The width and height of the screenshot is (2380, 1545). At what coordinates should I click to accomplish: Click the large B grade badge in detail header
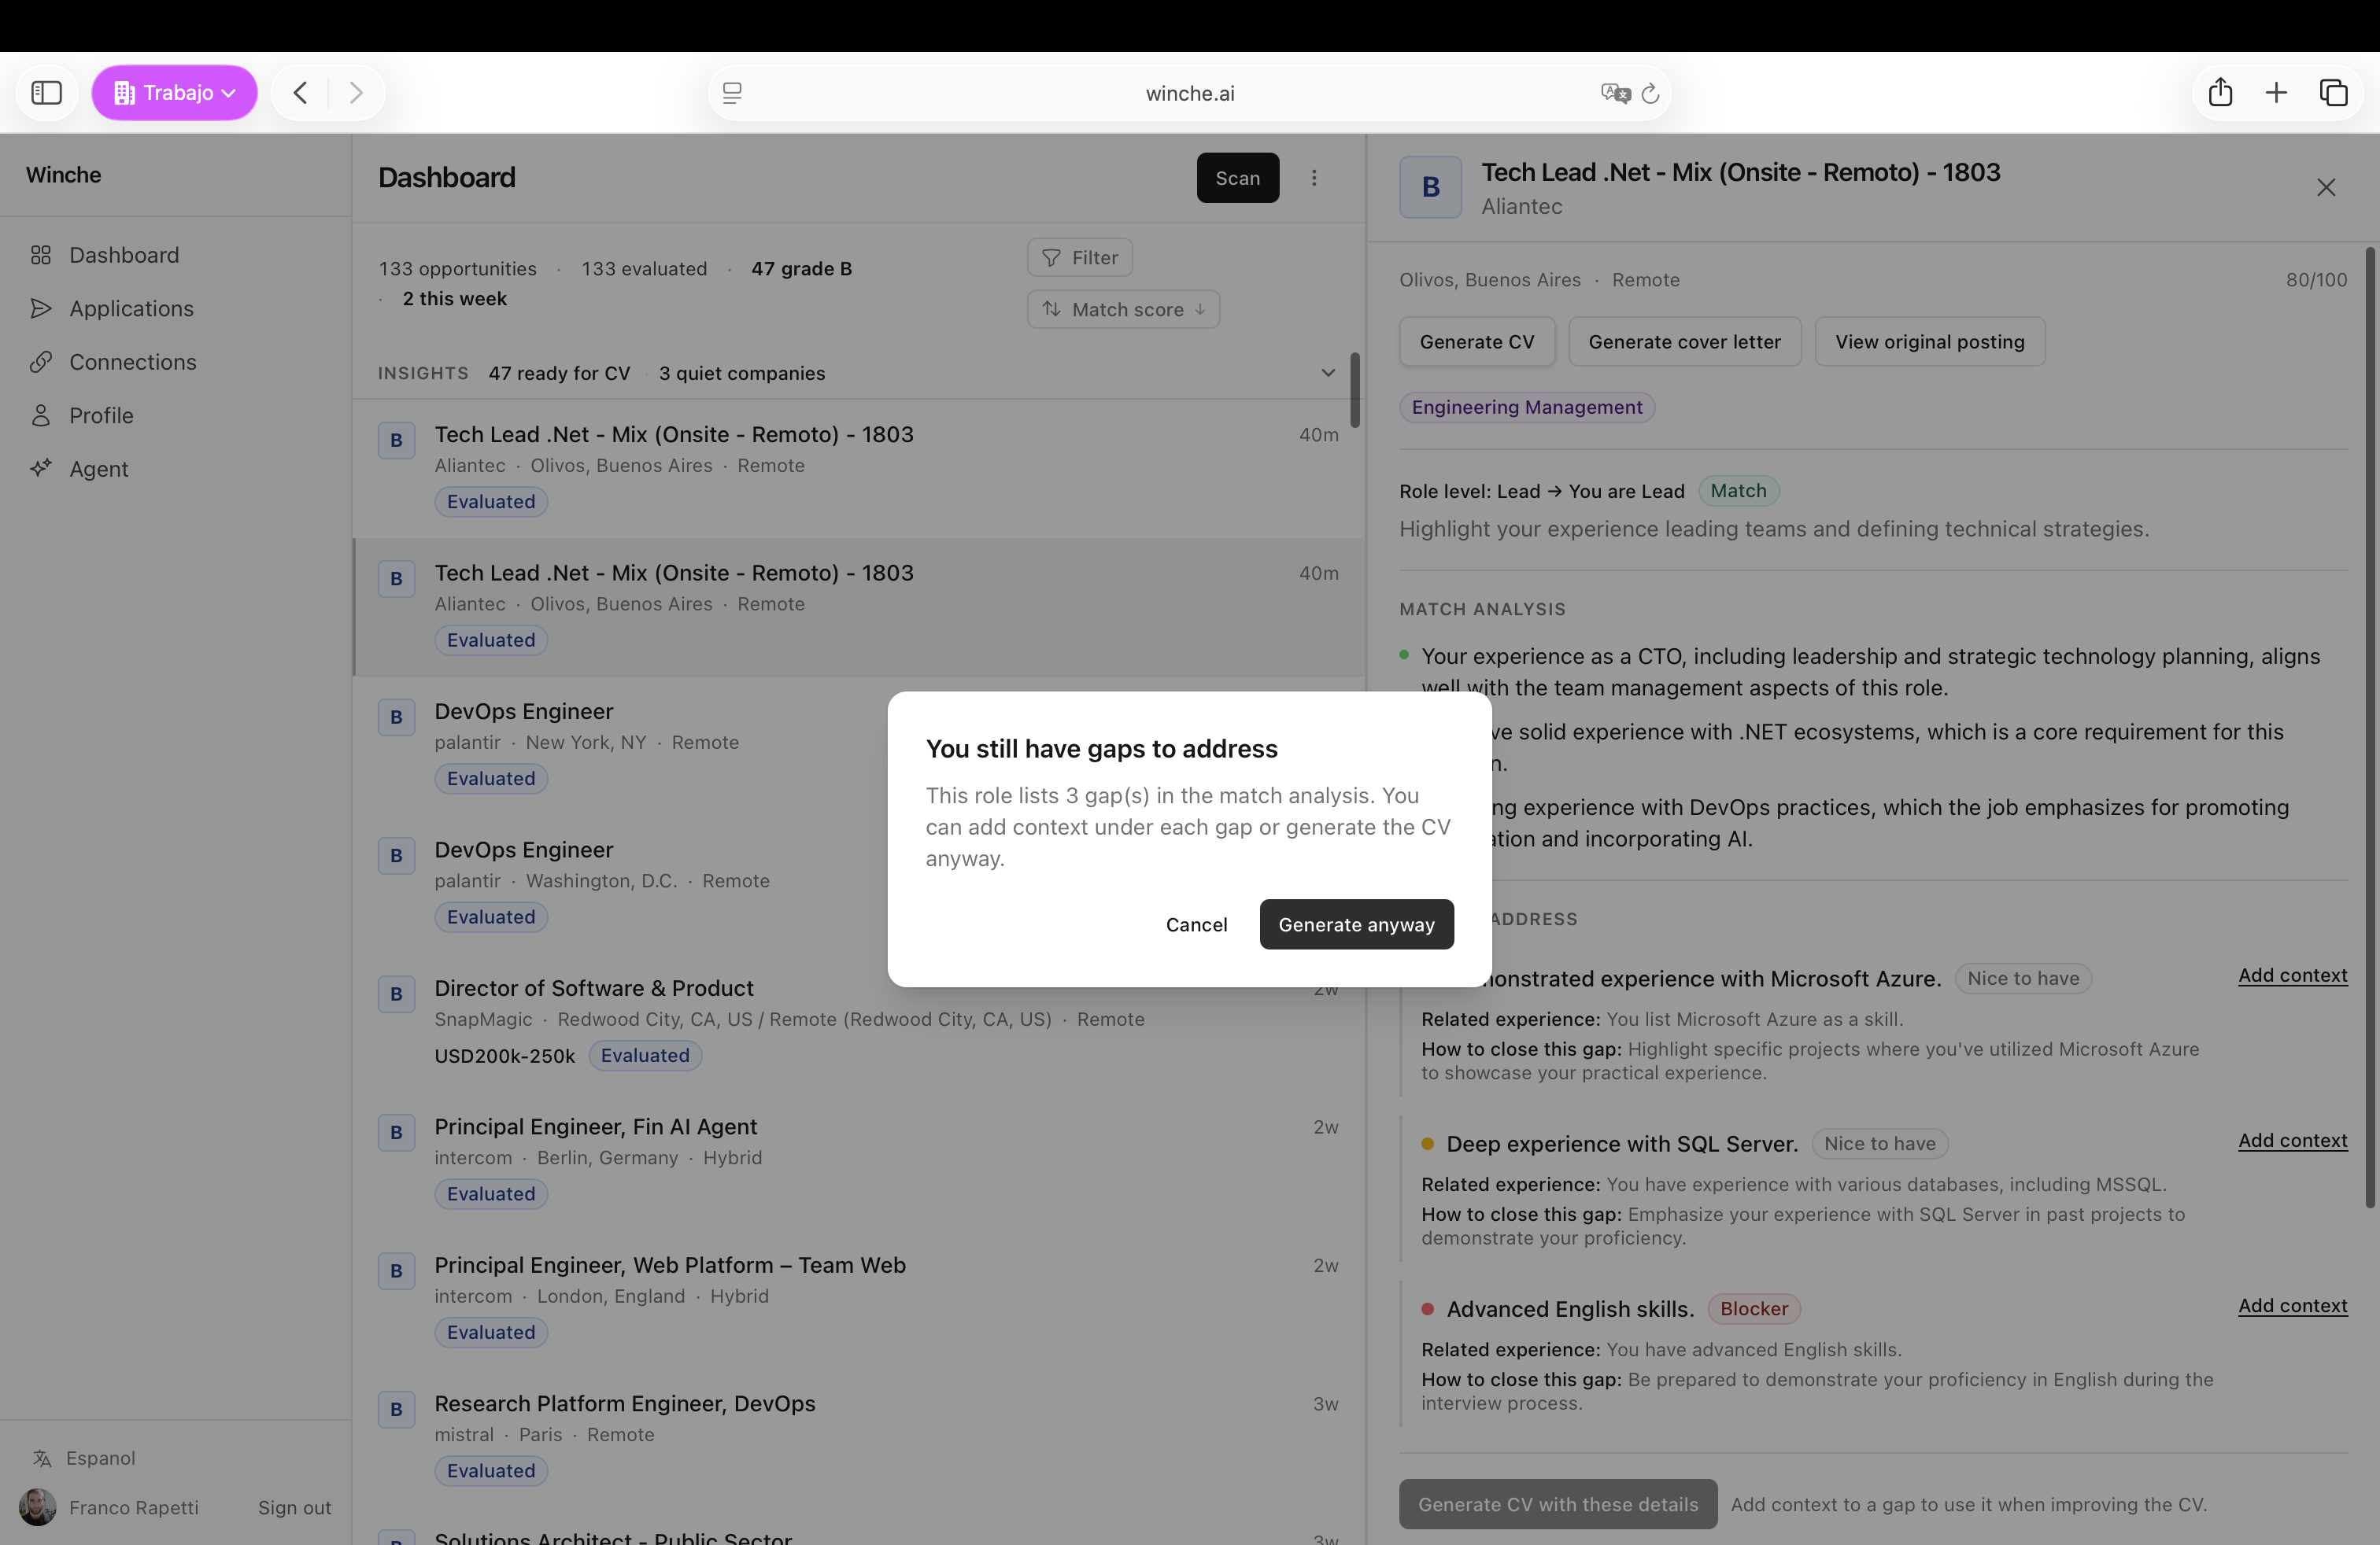click(1430, 187)
